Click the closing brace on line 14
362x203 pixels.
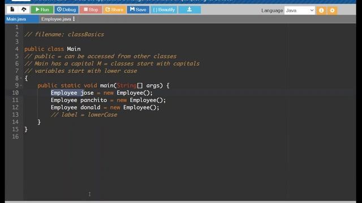click(x=39, y=122)
